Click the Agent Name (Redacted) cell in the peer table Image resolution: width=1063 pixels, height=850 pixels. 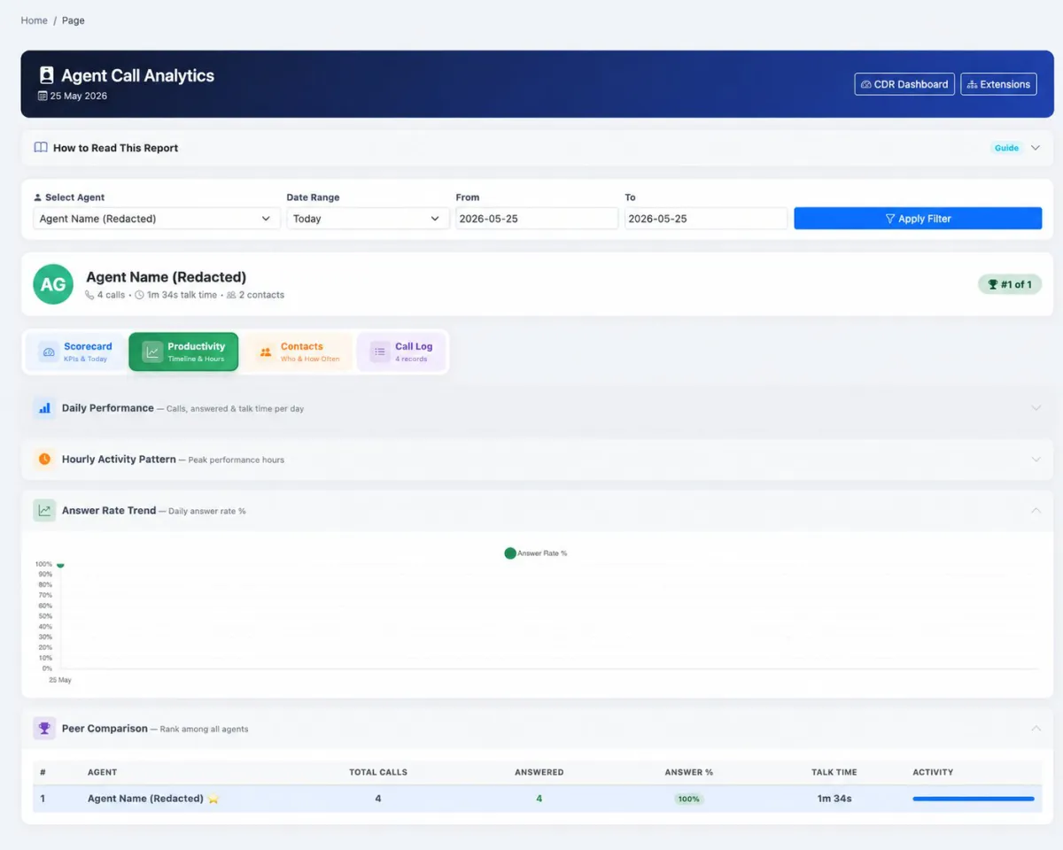point(145,799)
